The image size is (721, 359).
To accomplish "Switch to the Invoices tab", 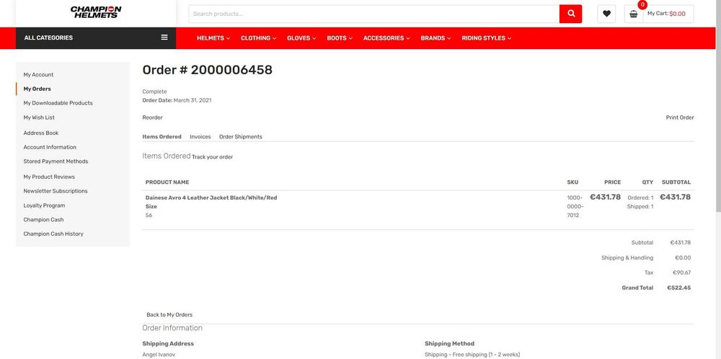I will click(x=200, y=137).
